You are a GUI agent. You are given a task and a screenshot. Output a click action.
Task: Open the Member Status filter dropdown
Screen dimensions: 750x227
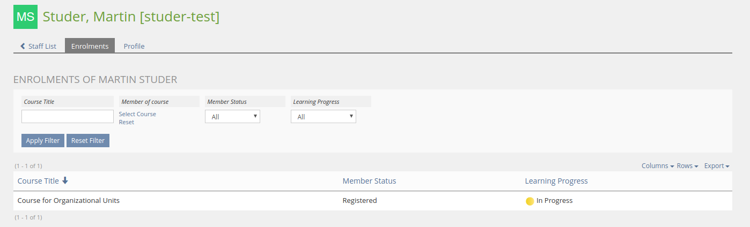click(232, 117)
